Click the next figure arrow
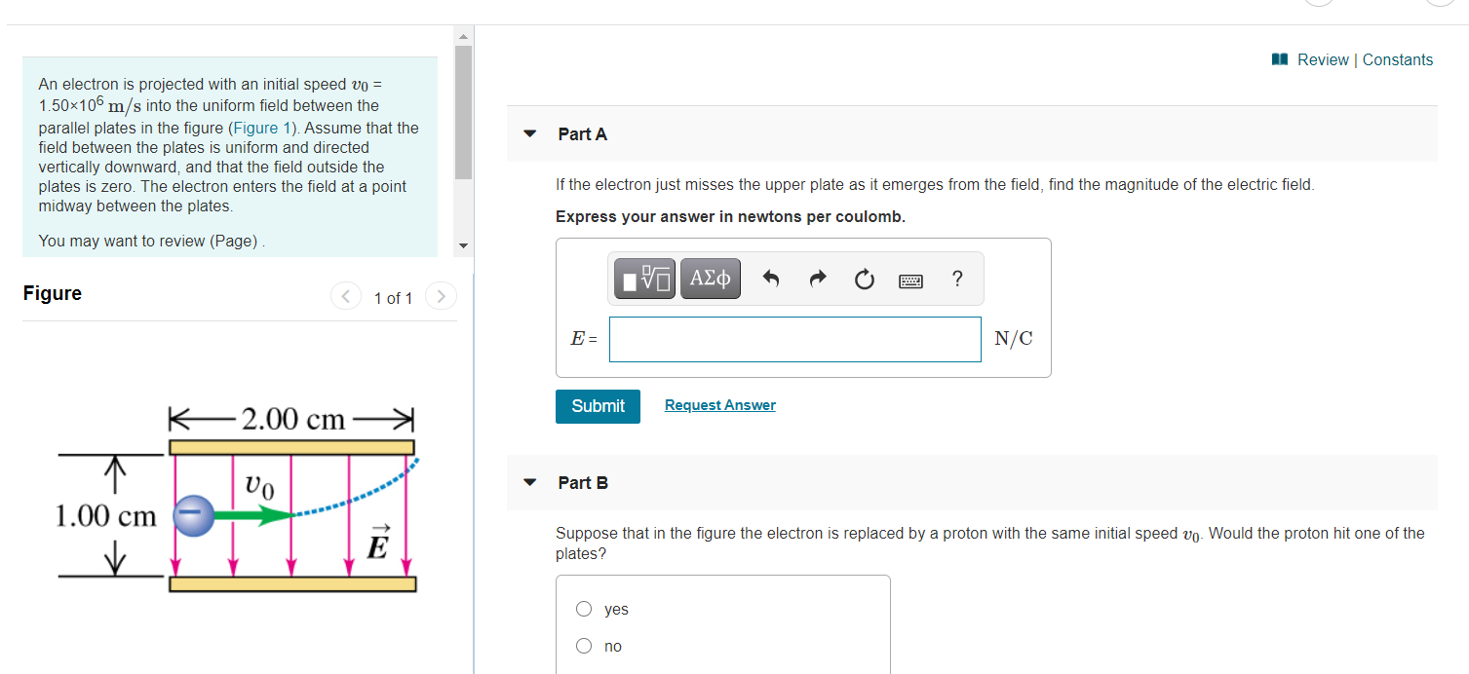 click(441, 296)
